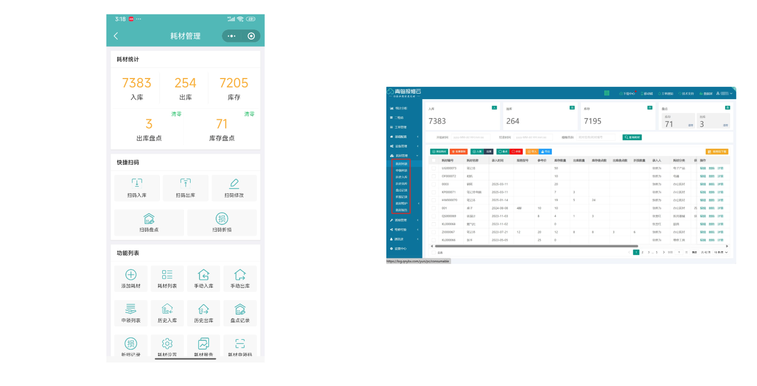Open the green grid apps icon
This screenshot has height=386, width=757.
(x=606, y=93)
